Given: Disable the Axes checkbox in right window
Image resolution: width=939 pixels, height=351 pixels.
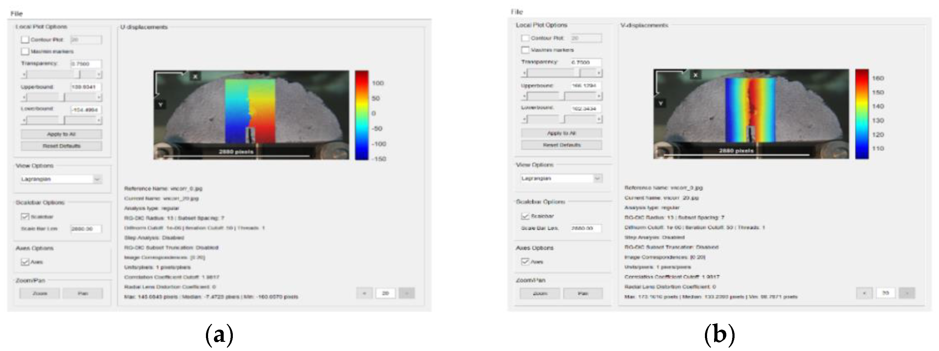Looking at the screenshot, I should coord(525,262).
